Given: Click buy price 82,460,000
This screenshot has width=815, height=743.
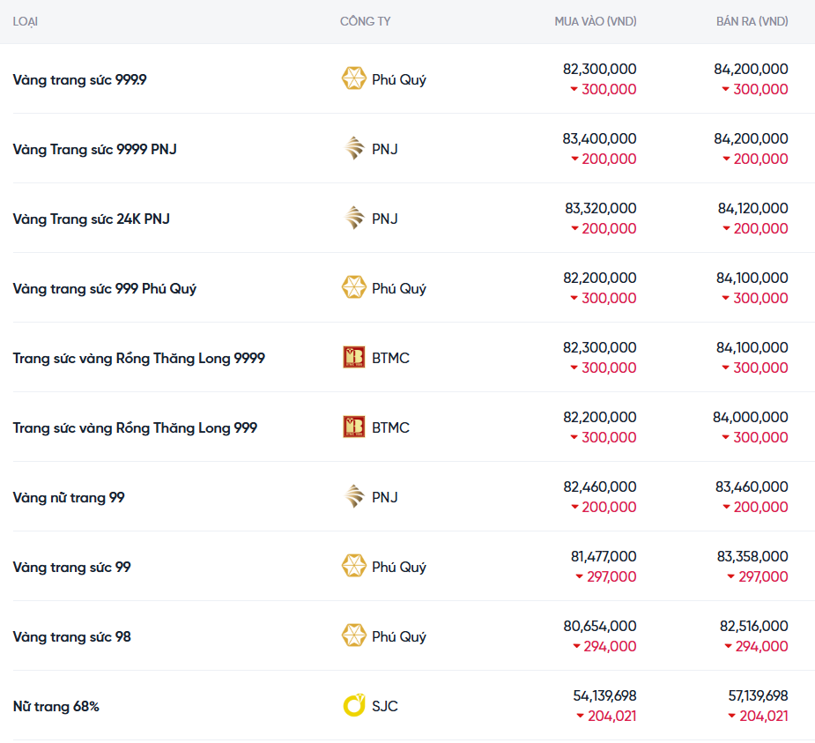Looking at the screenshot, I should tap(600, 487).
